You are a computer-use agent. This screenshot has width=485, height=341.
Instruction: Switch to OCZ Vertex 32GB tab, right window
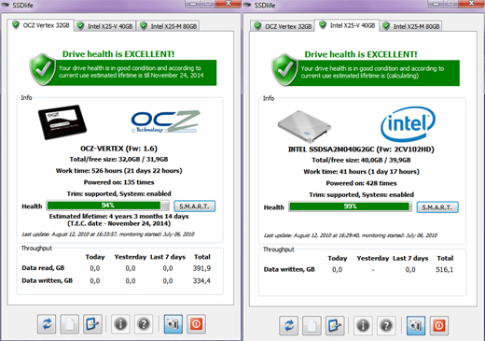[x=283, y=26]
